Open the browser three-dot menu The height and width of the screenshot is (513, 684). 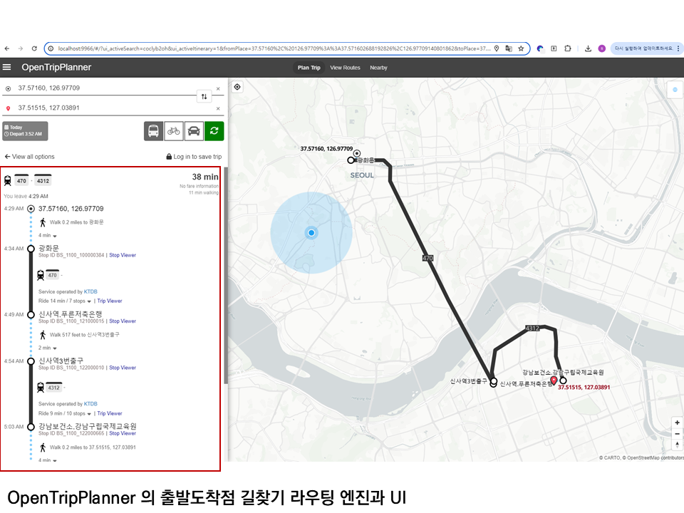pos(678,48)
